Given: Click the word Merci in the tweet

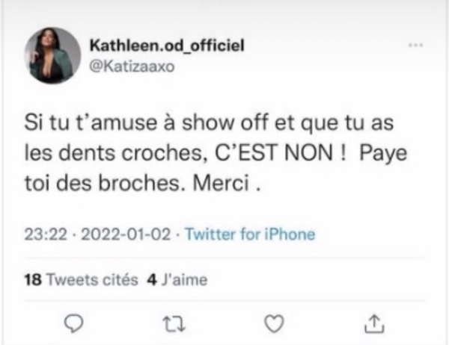Looking at the screenshot, I should [221, 183].
